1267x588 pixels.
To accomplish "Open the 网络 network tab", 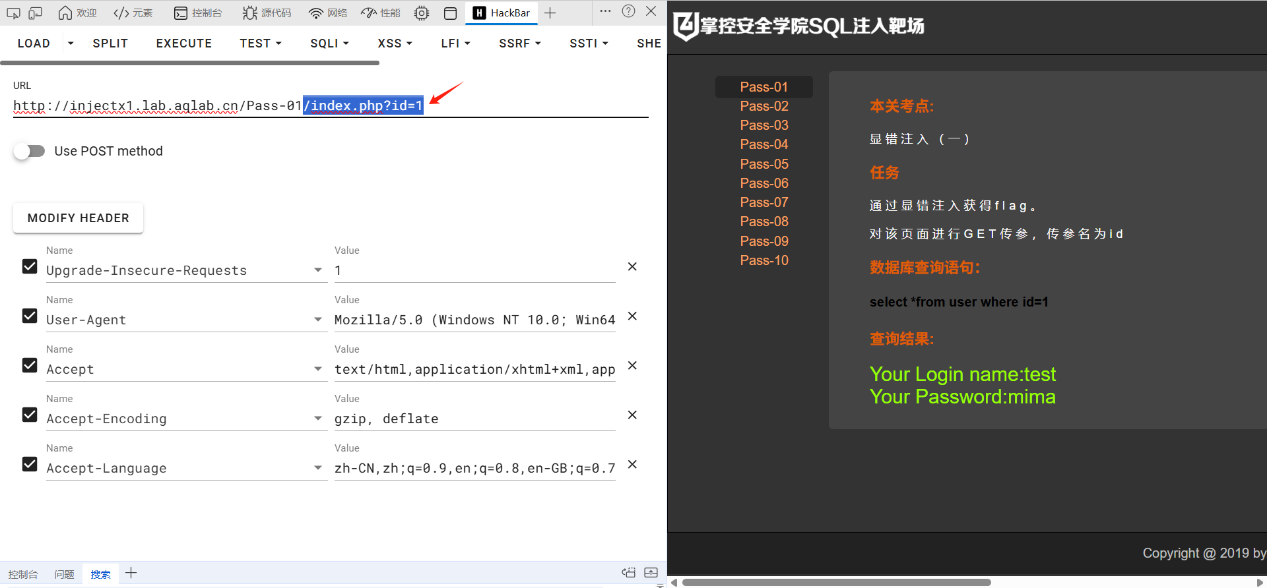I will tap(328, 13).
